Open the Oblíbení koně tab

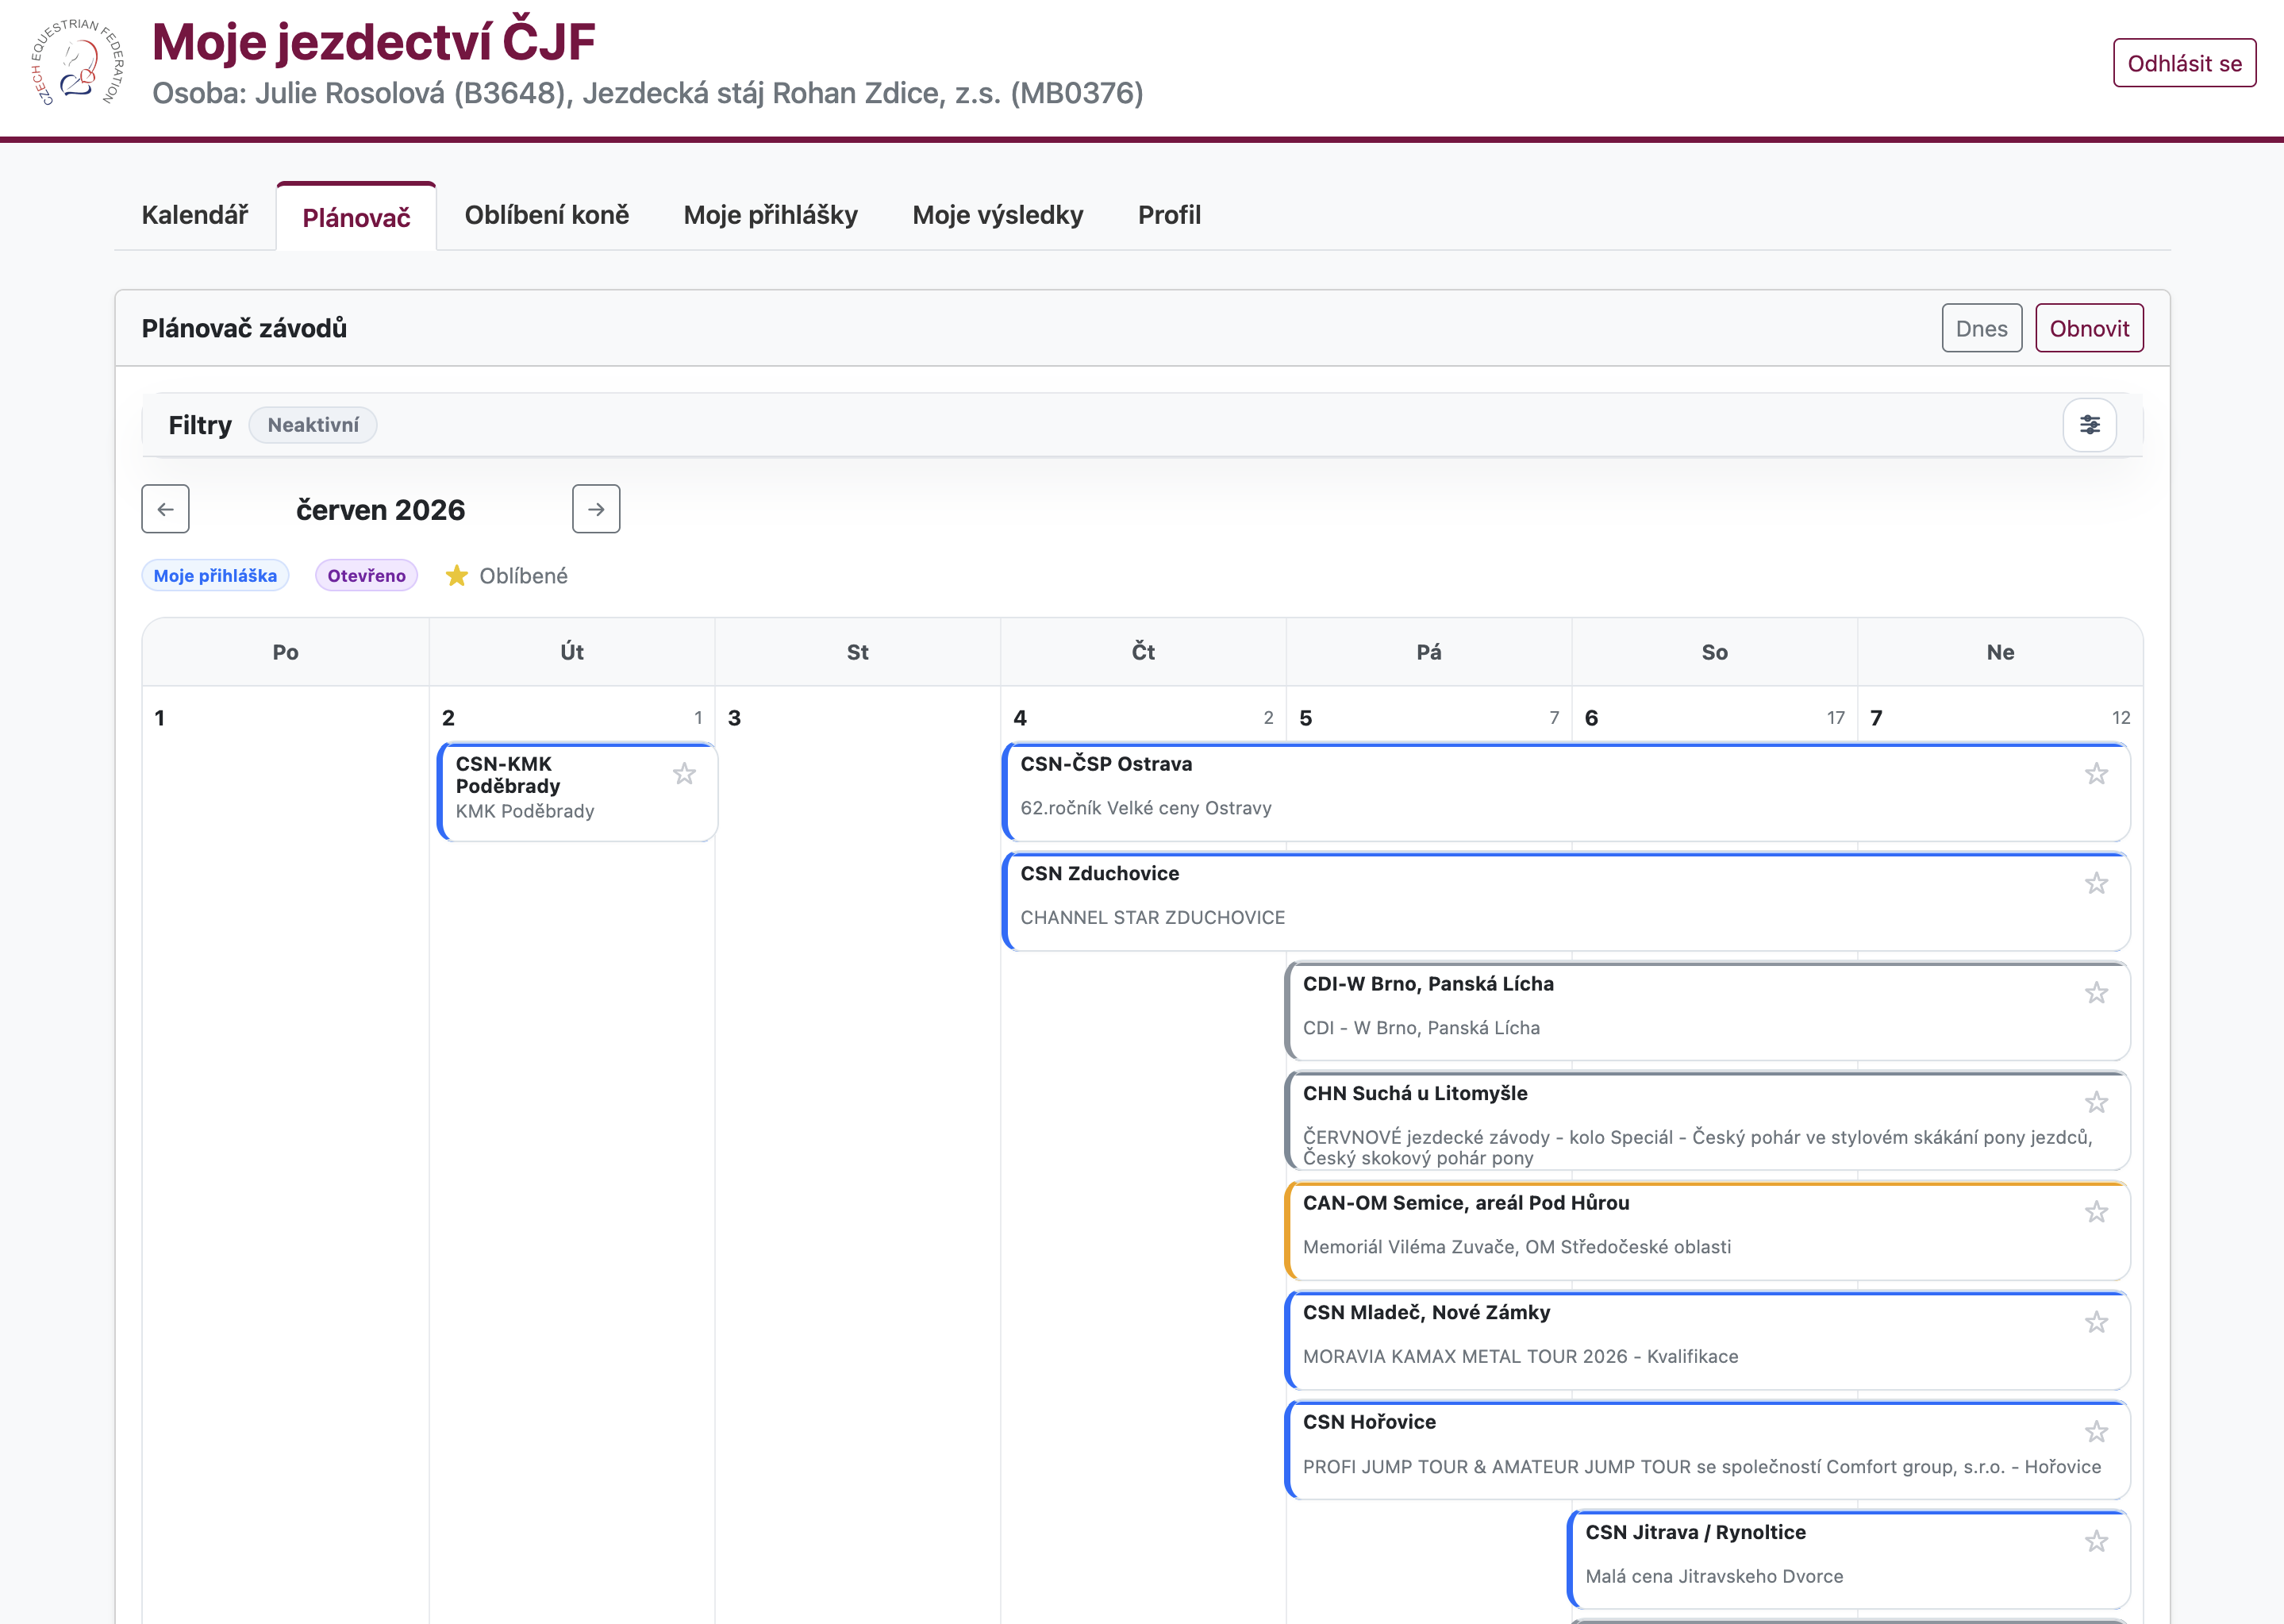[x=547, y=215]
